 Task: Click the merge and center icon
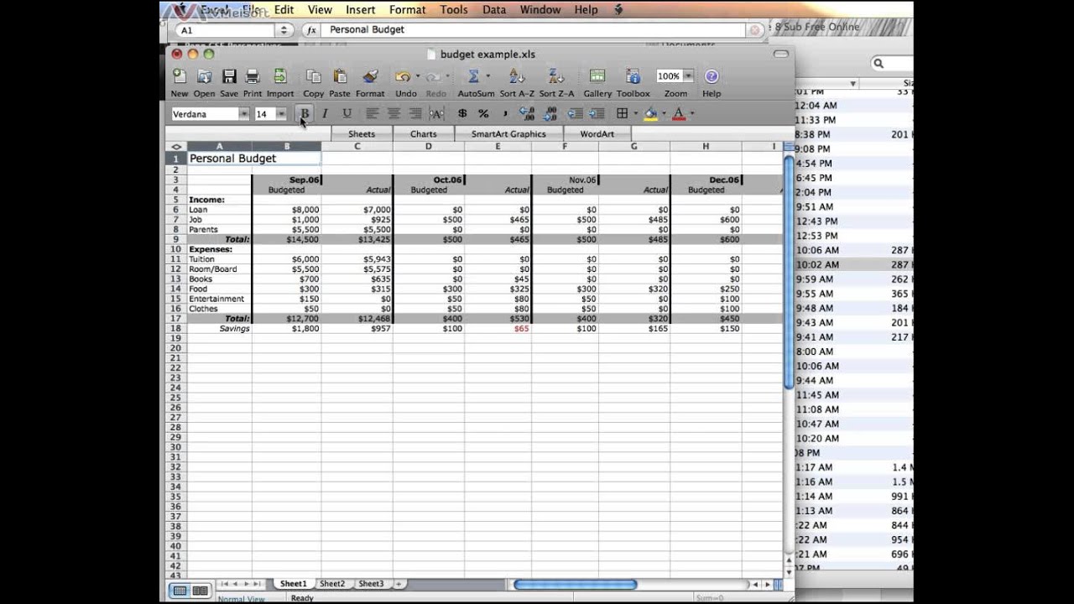click(x=435, y=113)
